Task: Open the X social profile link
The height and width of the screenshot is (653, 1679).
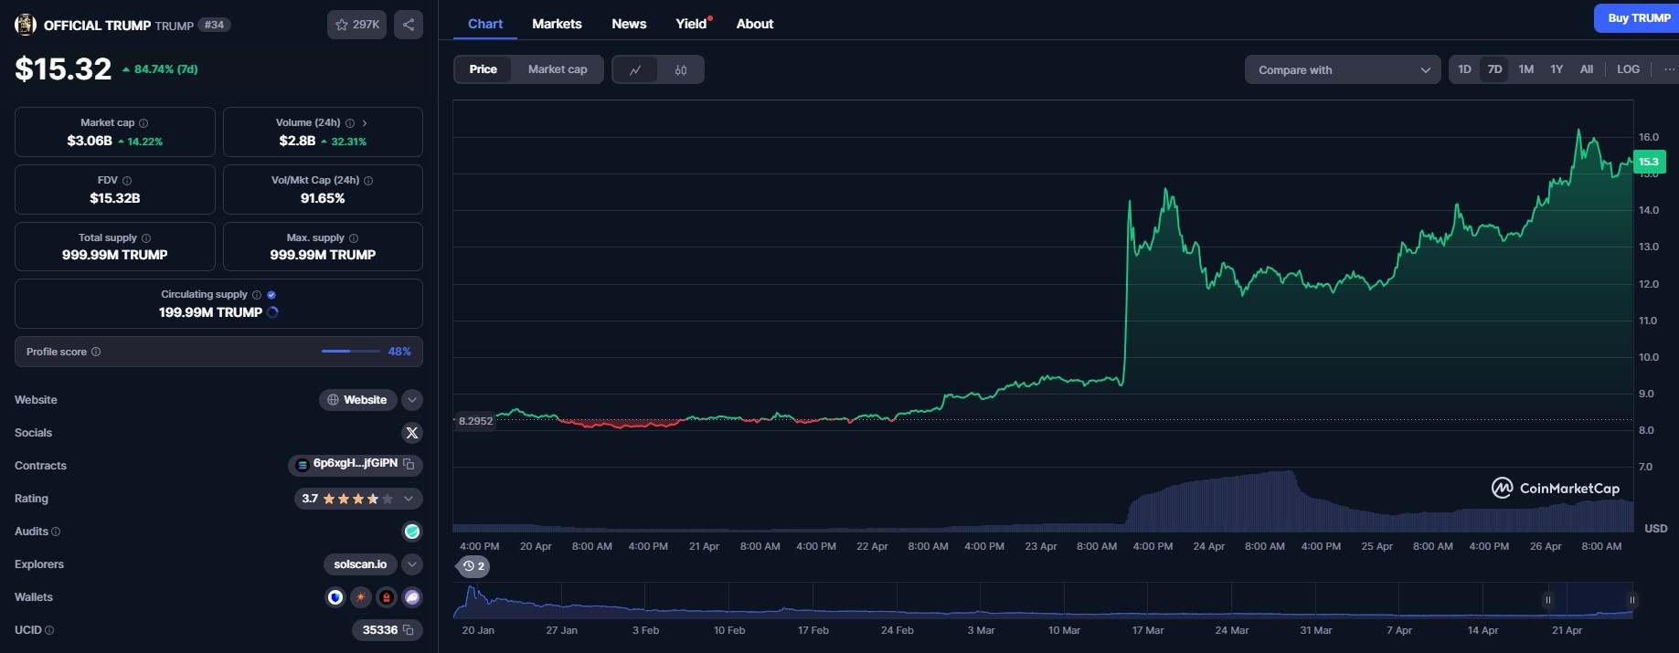Action: tap(412, 433)
